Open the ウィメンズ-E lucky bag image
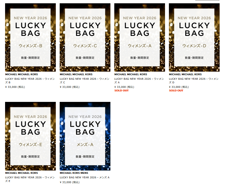The width and height of the screenshot is (225, 184). click(x=30, y=136)
